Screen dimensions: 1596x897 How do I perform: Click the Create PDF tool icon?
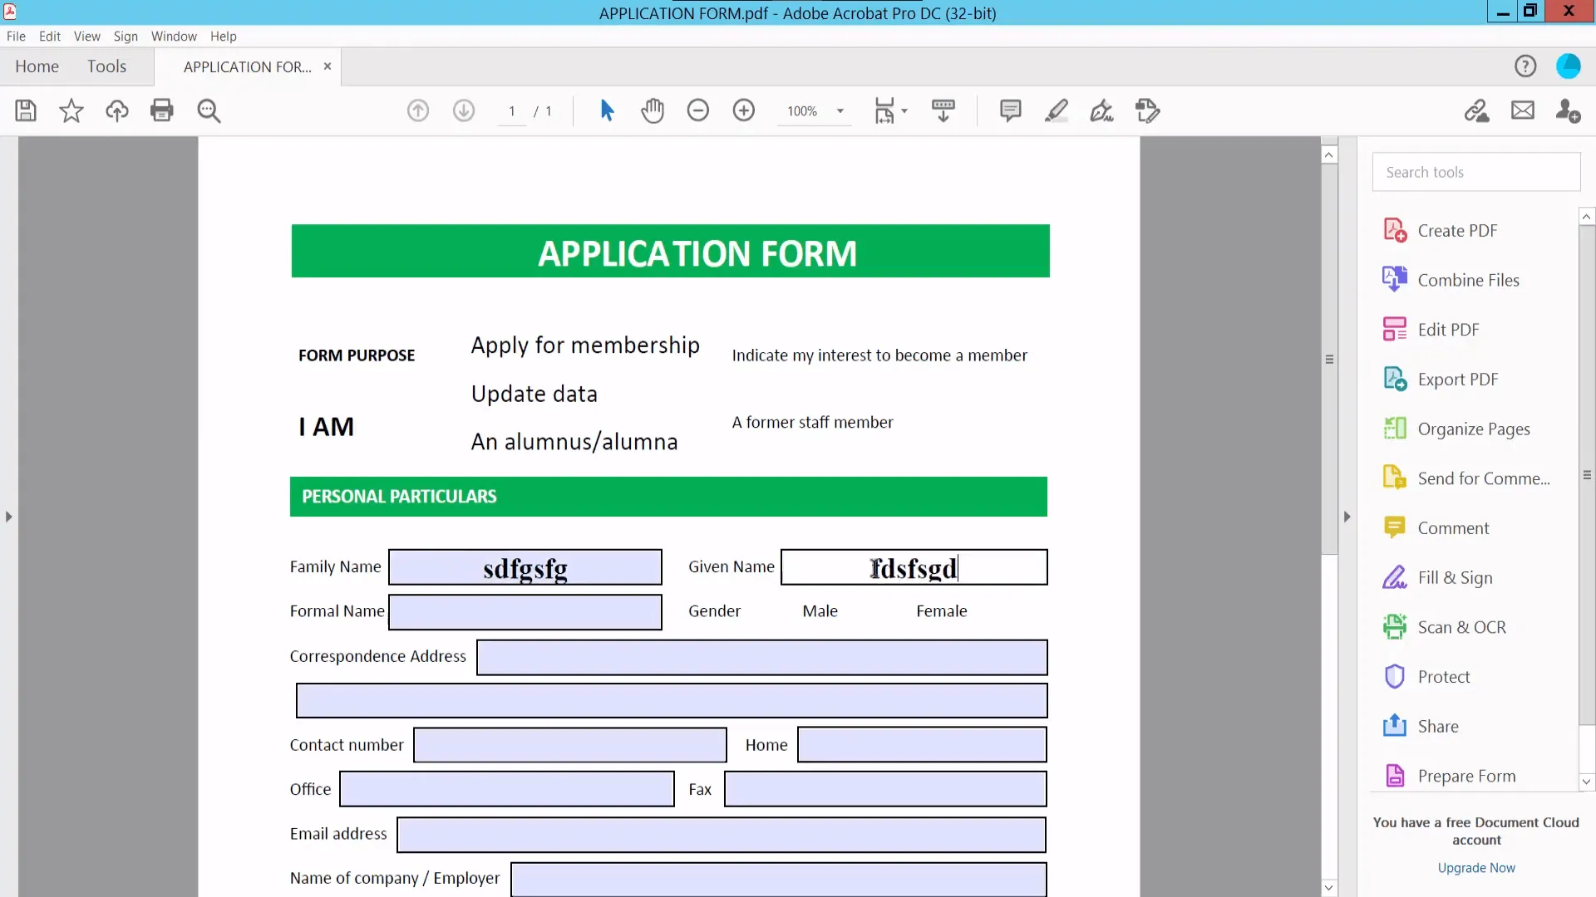pos(1396,230)
